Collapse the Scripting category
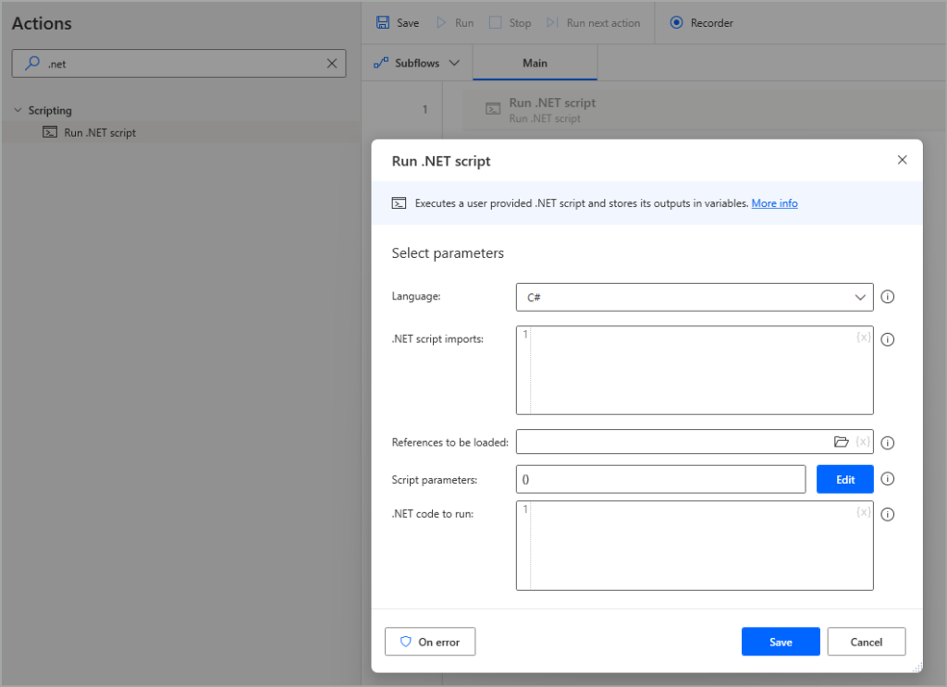This screenshot has height=687, width=947. coord(17,109)
